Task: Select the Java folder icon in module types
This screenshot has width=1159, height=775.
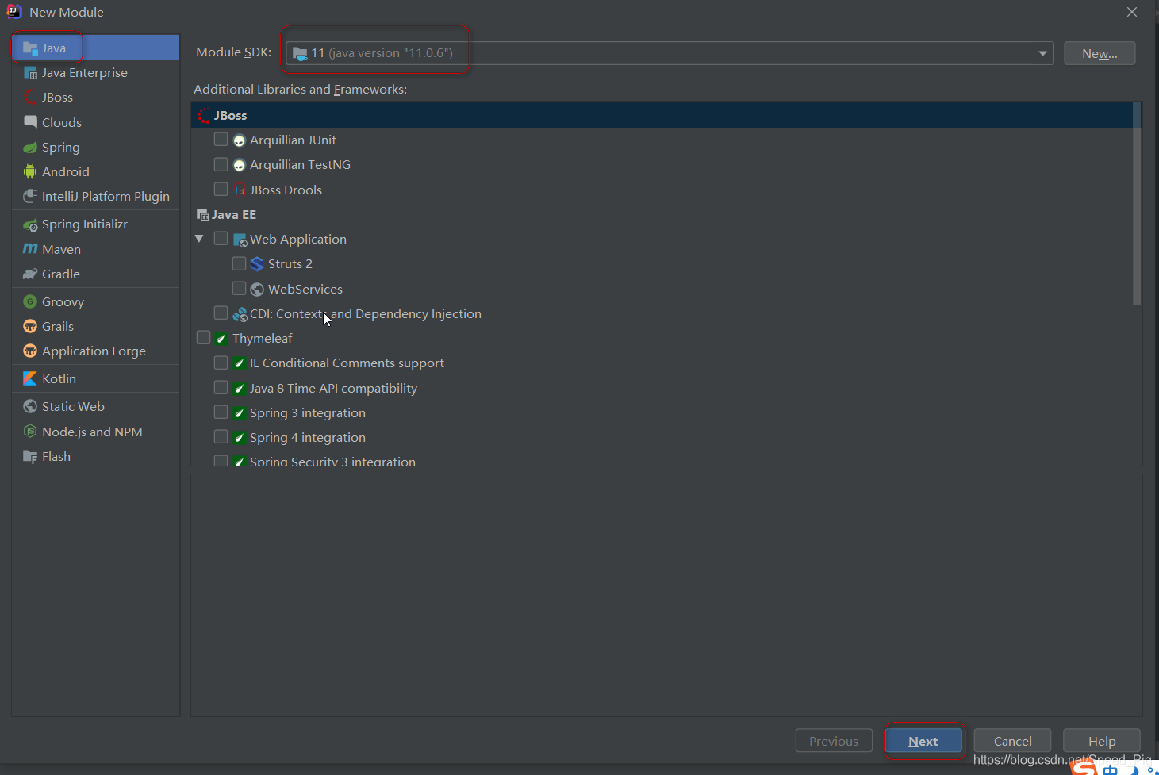Action: tap(30, 48)
